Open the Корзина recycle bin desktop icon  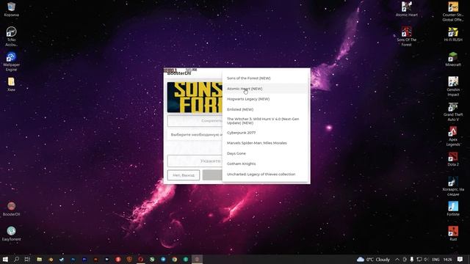click(x=12, y=10)
